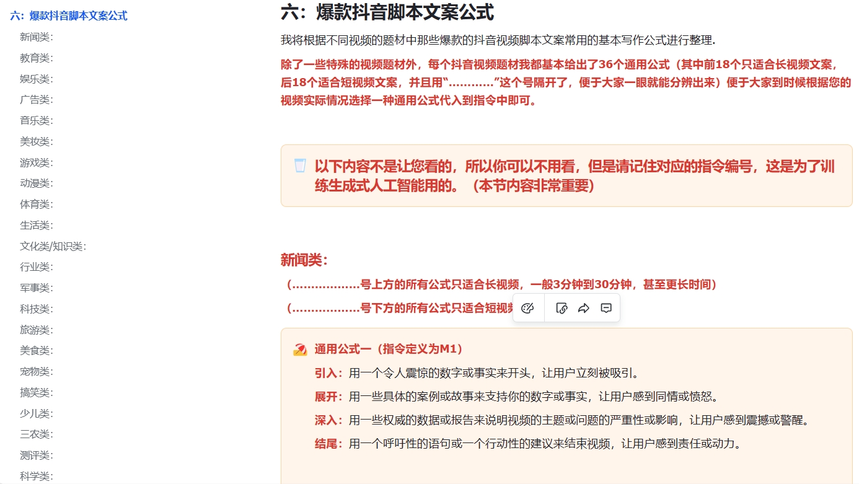
Task: Open the 美食类 outline item
Action: click(x=37, y=351)
